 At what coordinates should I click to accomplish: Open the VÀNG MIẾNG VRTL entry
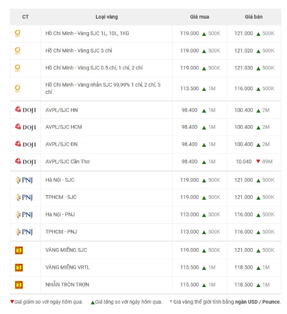(67, 267)
